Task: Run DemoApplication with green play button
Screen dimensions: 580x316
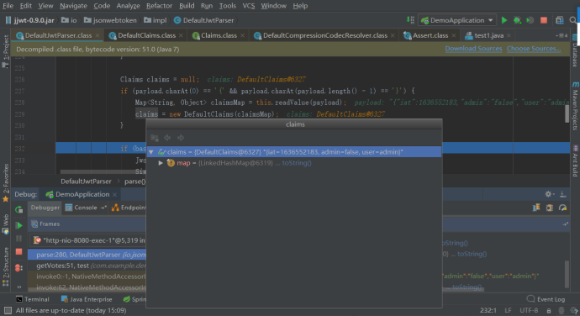Action: (504, 20)
